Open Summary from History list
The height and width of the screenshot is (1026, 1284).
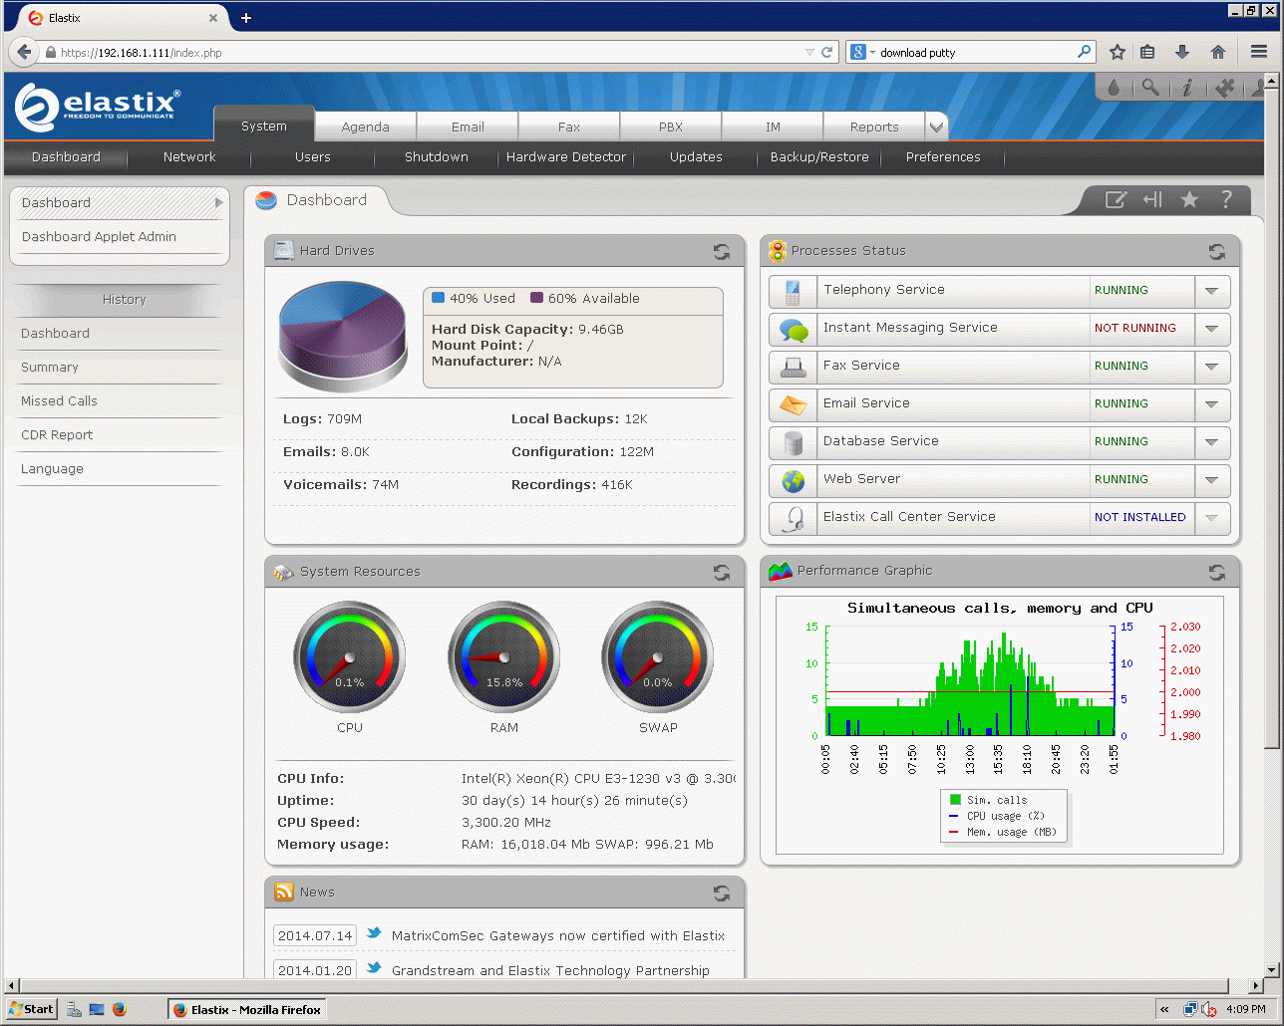(x=50, y=368)
